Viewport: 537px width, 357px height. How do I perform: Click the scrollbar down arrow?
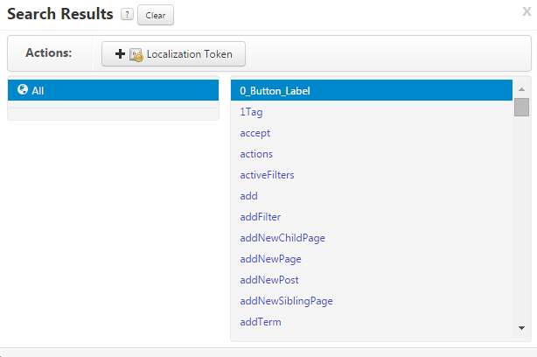pyautogui.click(x=521, y=328)
